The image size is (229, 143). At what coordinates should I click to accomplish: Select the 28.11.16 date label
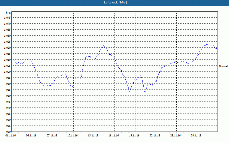(x=196, y=136)
